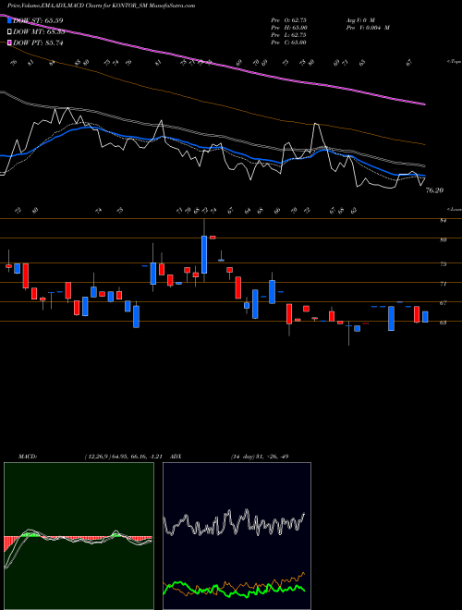462x610 pixels.
Task: Click the 67 price axis label
Action: (443, 302)
